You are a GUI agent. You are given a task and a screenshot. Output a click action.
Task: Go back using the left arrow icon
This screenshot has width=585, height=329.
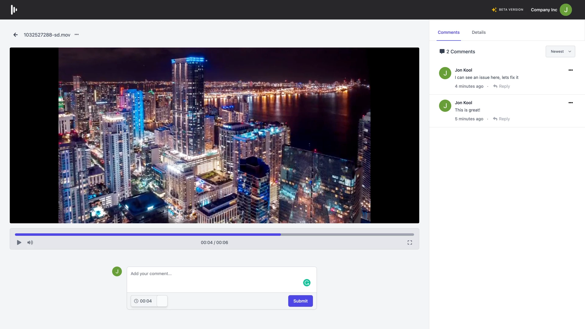(x=16, y=35)
